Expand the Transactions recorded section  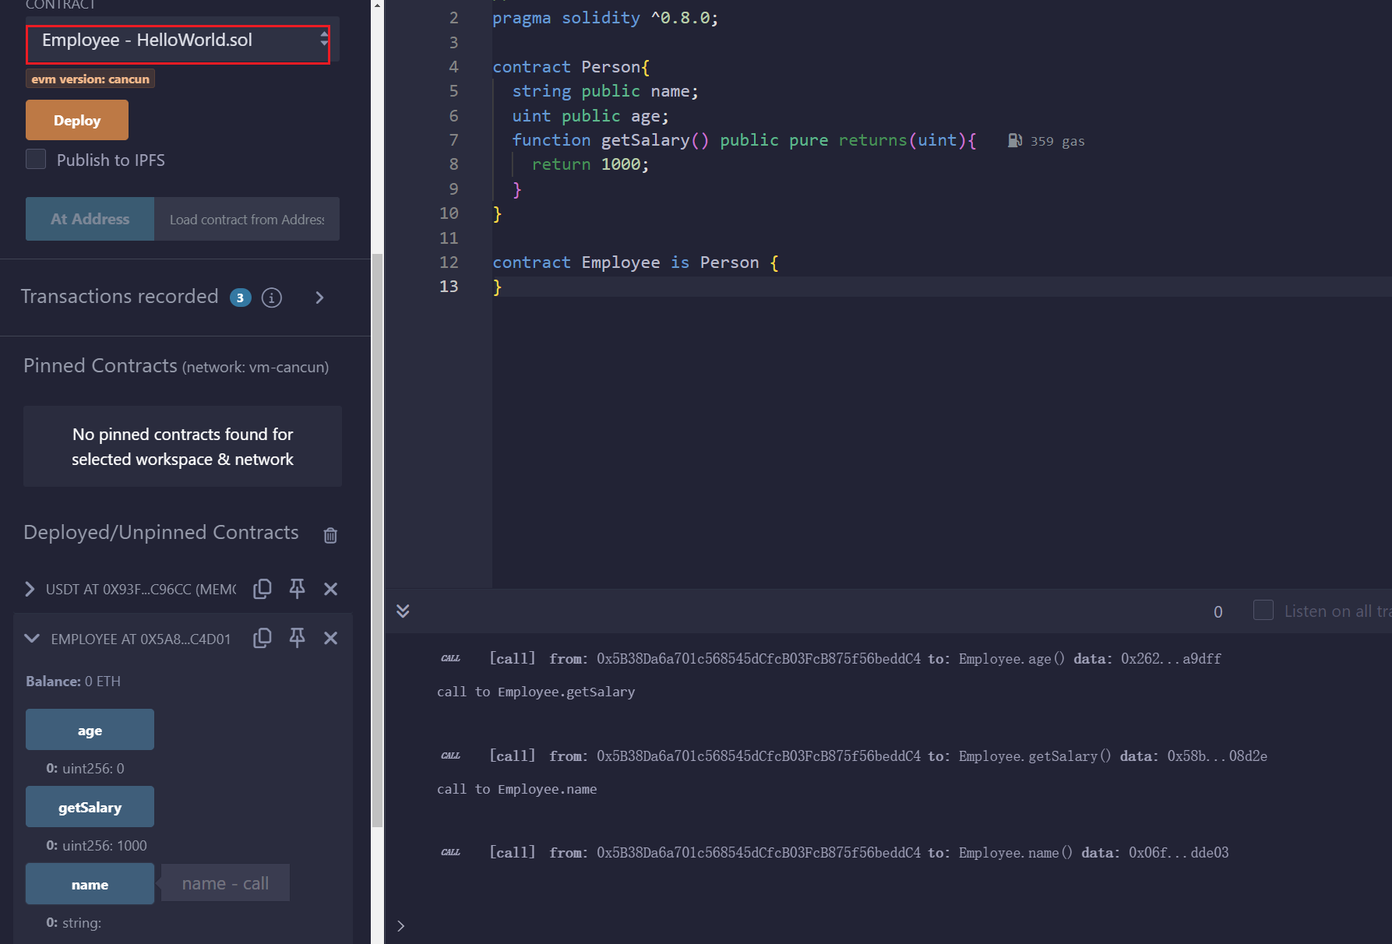pyautogui.click(x=319, y=298)
